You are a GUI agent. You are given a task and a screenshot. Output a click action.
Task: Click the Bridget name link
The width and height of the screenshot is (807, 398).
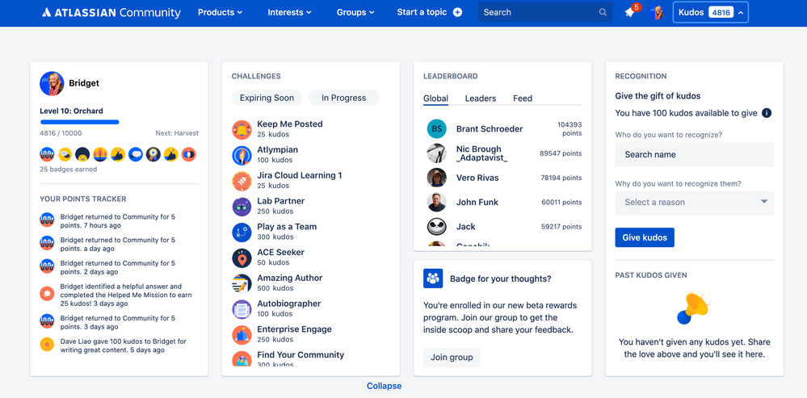click(84, 83)
